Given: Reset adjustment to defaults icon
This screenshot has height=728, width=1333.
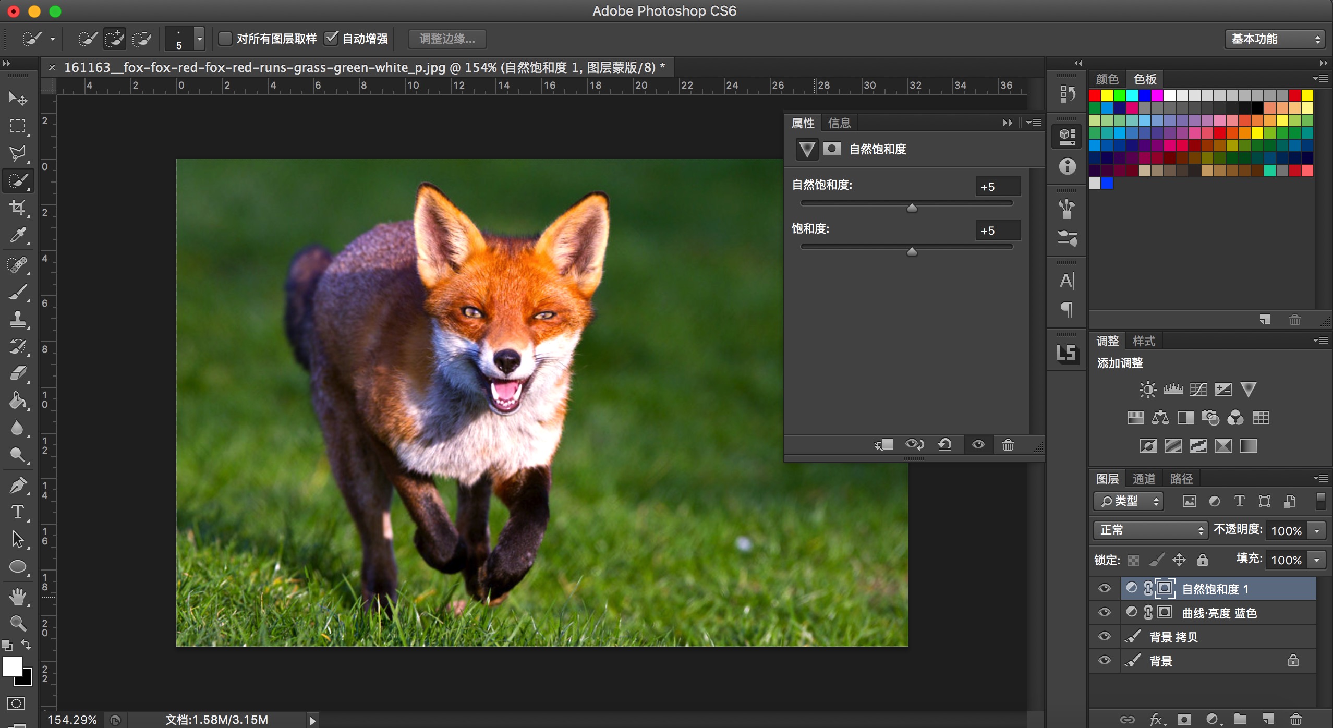Looking at the screenshot, I should coord(944,445).
